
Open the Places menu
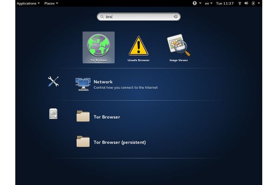pos(51,3)
